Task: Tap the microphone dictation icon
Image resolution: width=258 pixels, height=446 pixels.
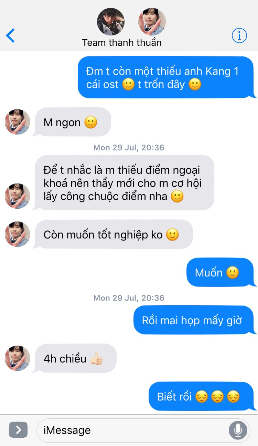Action: (x=237, y=430)
